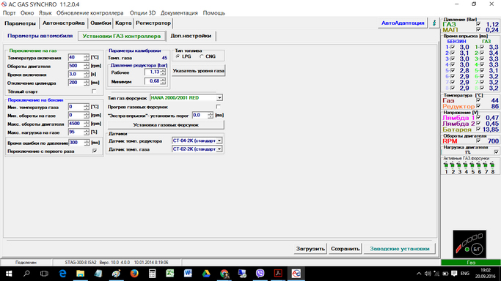Toggle МАП pressure display checkbox
The width and height of the screenshot is (501, 281).
[478, 29]
